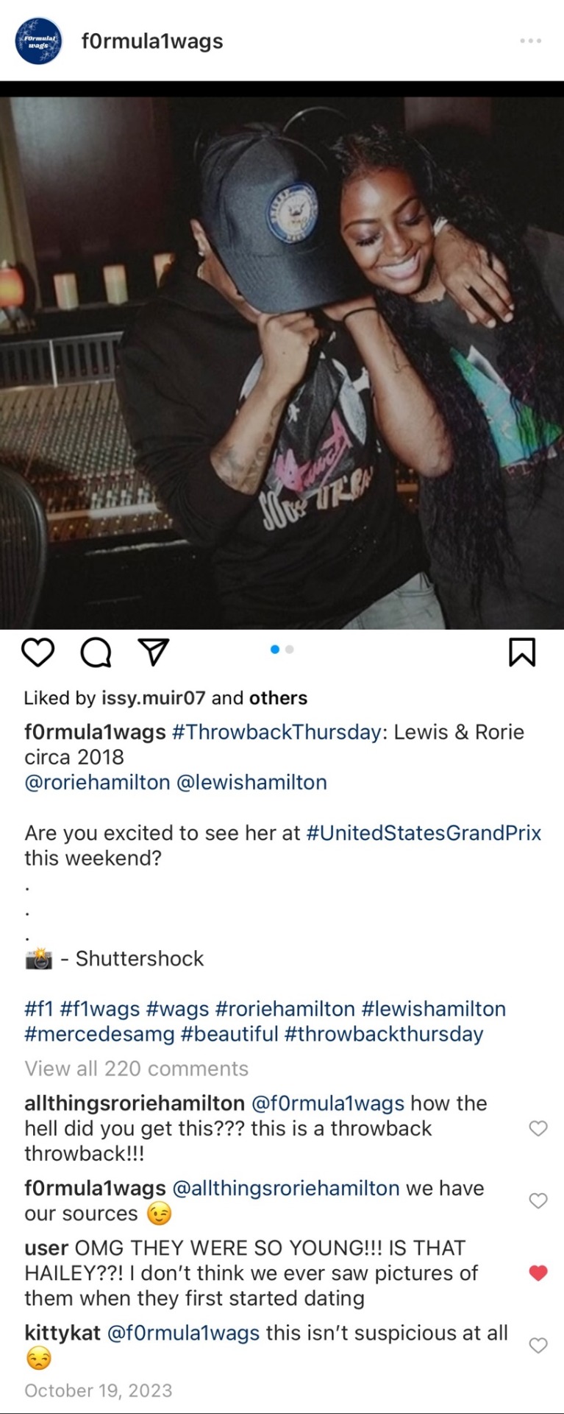Share post with paper plane icon
This screenshot has width=564, height=1414.
154,652
